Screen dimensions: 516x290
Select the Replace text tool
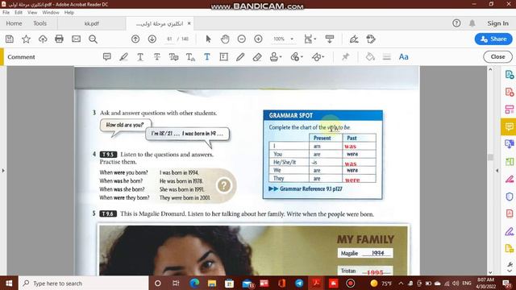[x=174, y=57]
